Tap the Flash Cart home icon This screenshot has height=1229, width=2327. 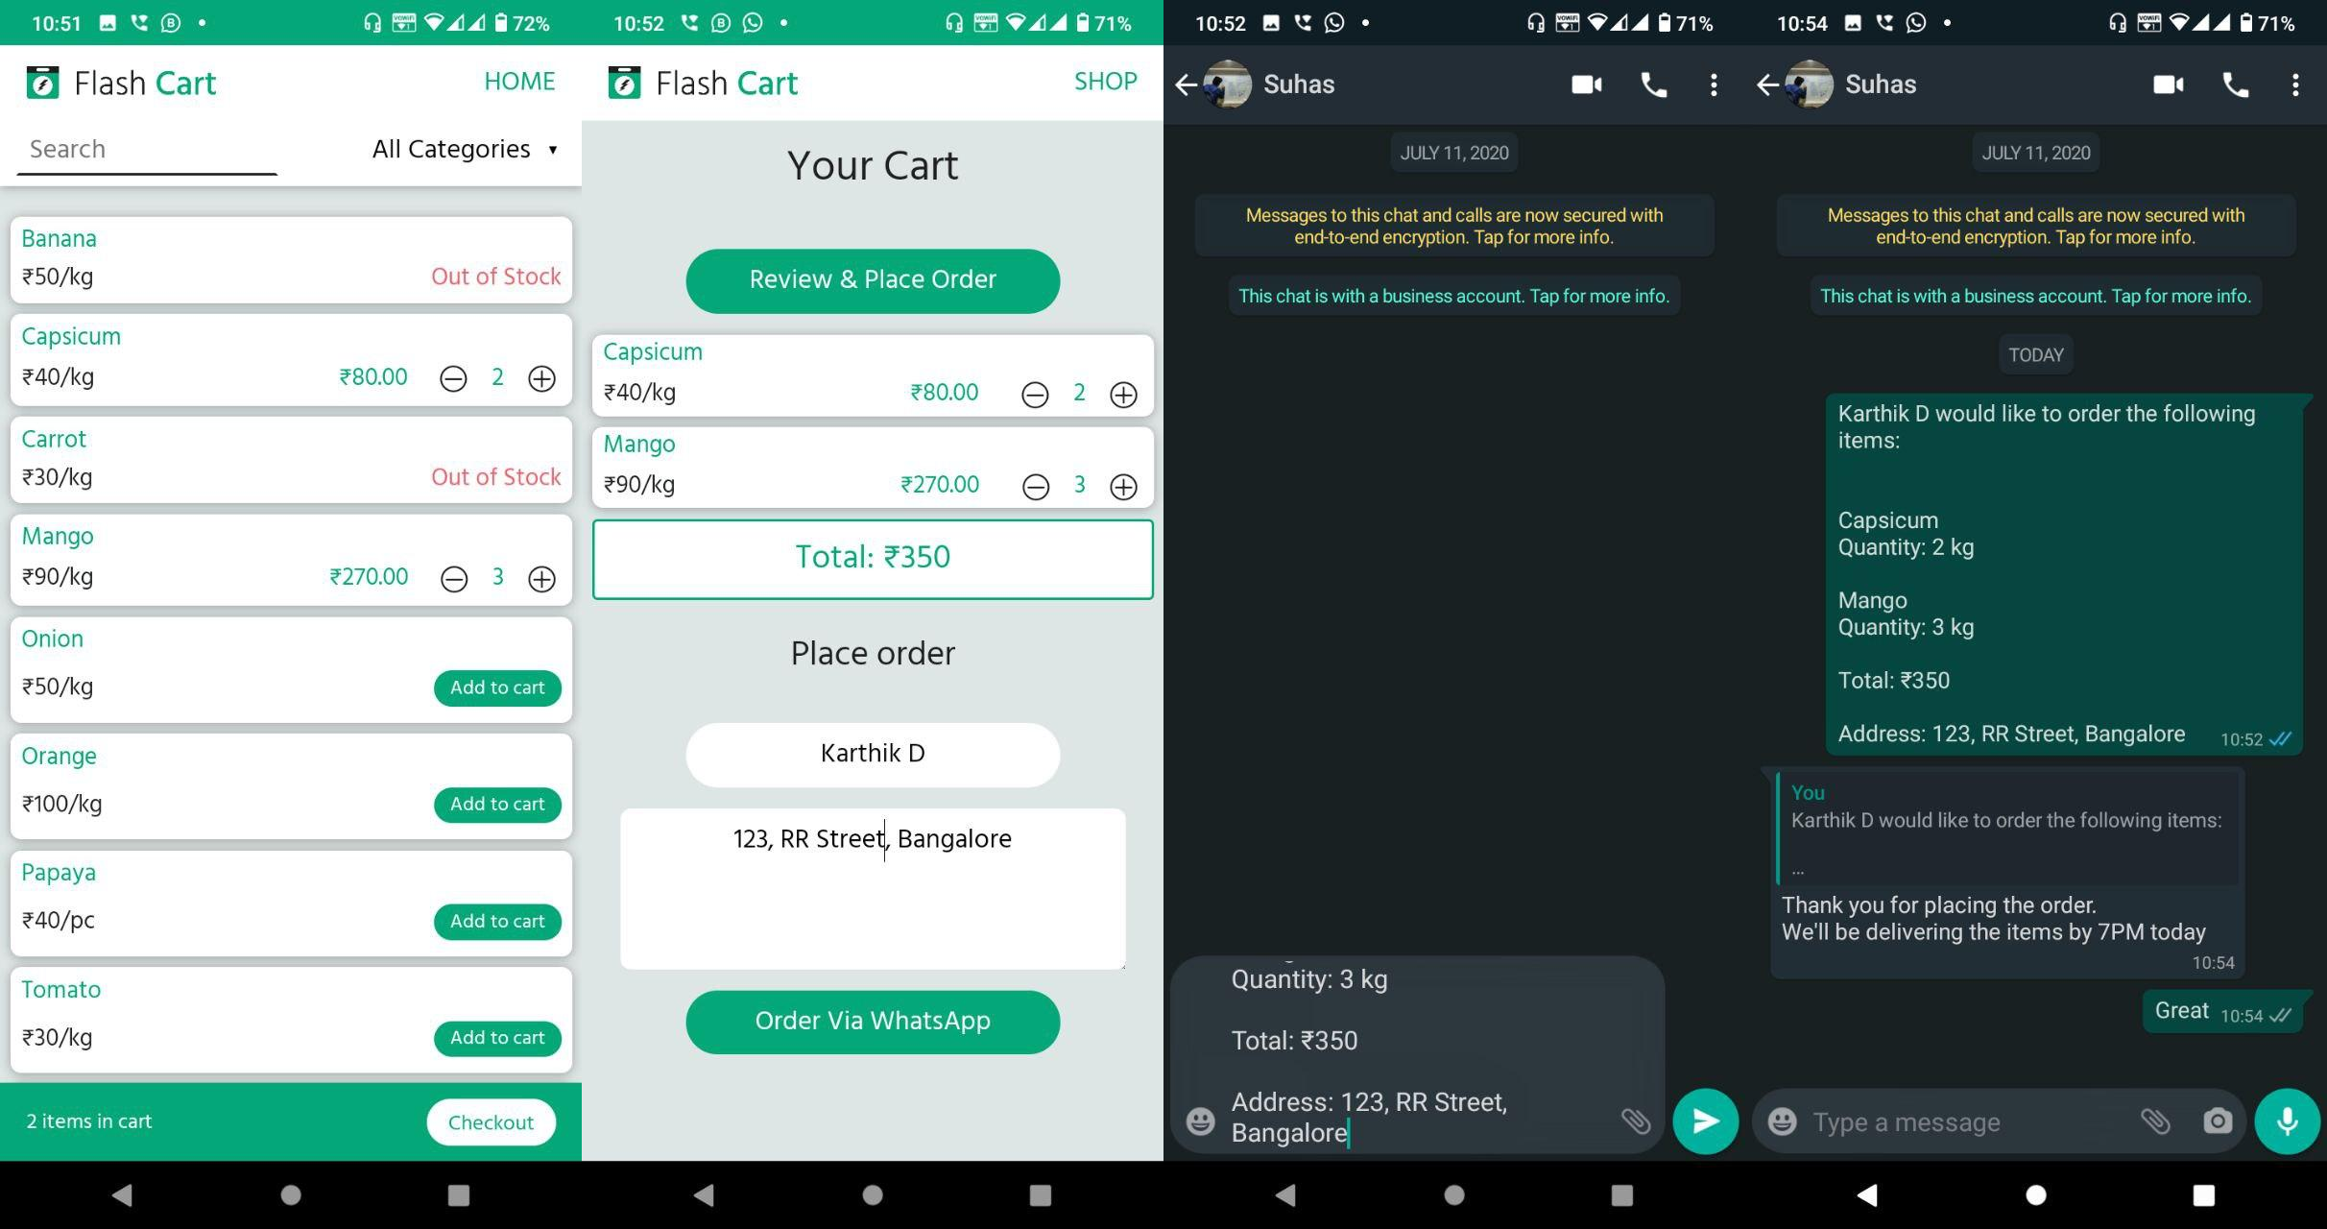(x=41, y=84)
